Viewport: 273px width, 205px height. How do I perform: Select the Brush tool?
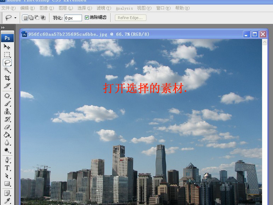coord(7,104)
